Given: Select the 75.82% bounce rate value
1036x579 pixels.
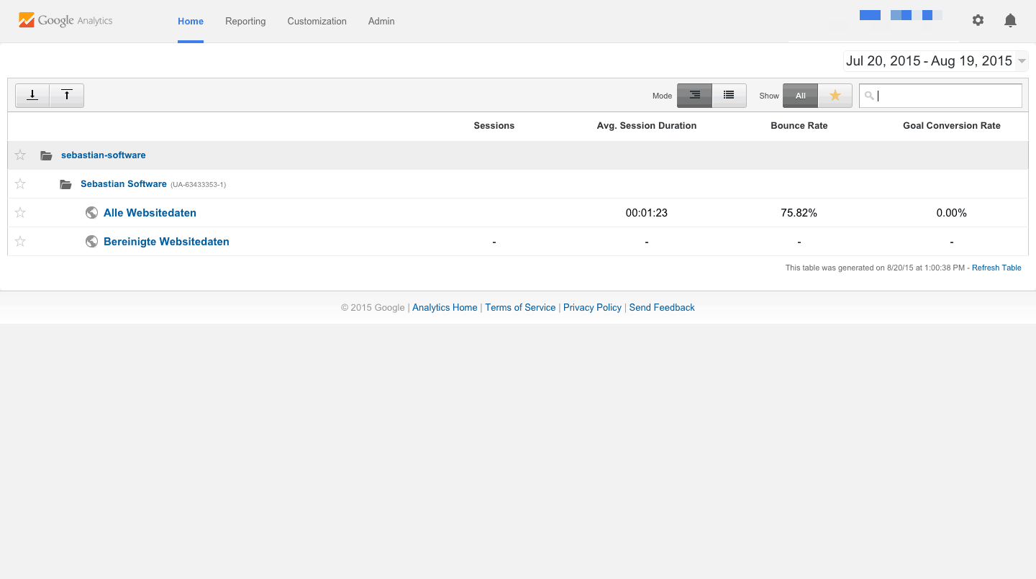Looking at the screenshot, I should [x=799, y=213].
